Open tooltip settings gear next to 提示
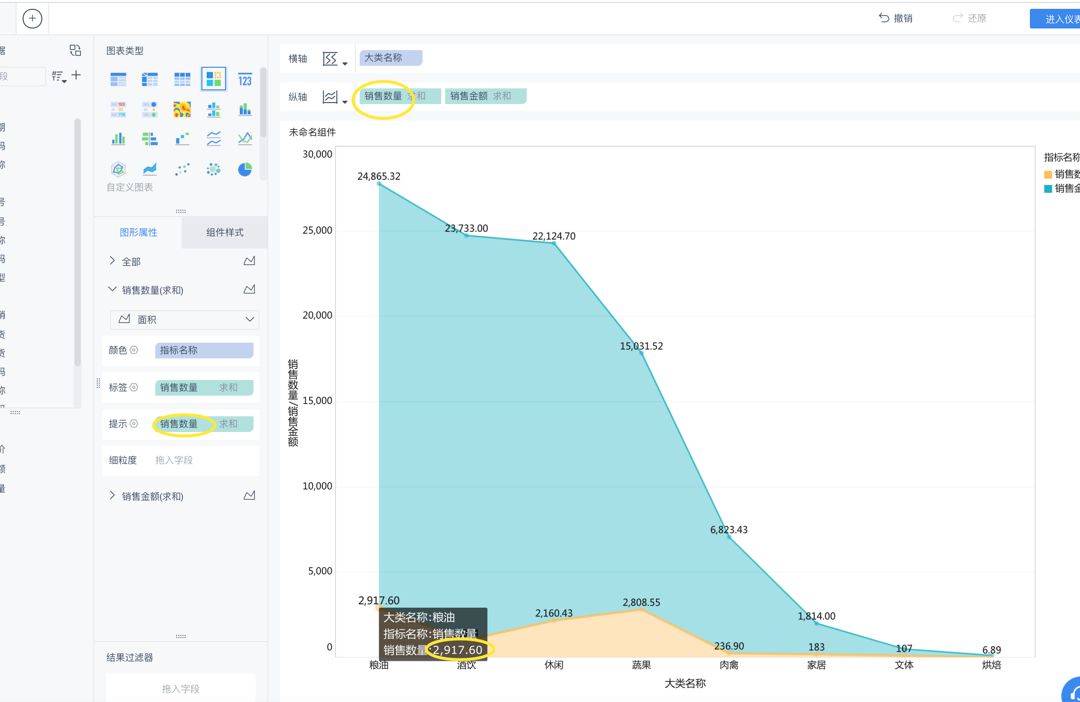 [x=134, y=424]
